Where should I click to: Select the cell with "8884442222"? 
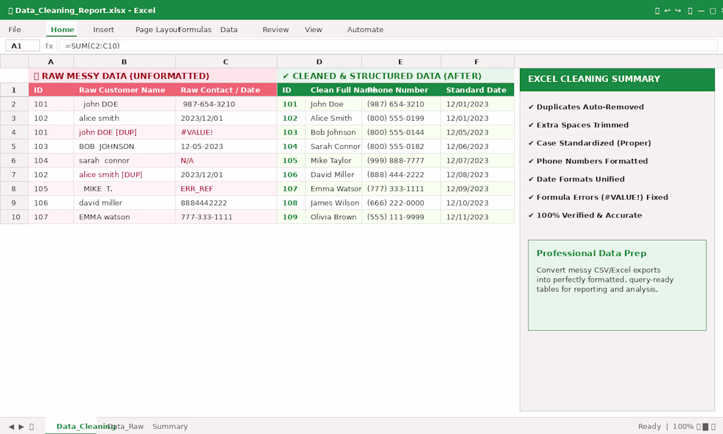(x=226, y=203)
